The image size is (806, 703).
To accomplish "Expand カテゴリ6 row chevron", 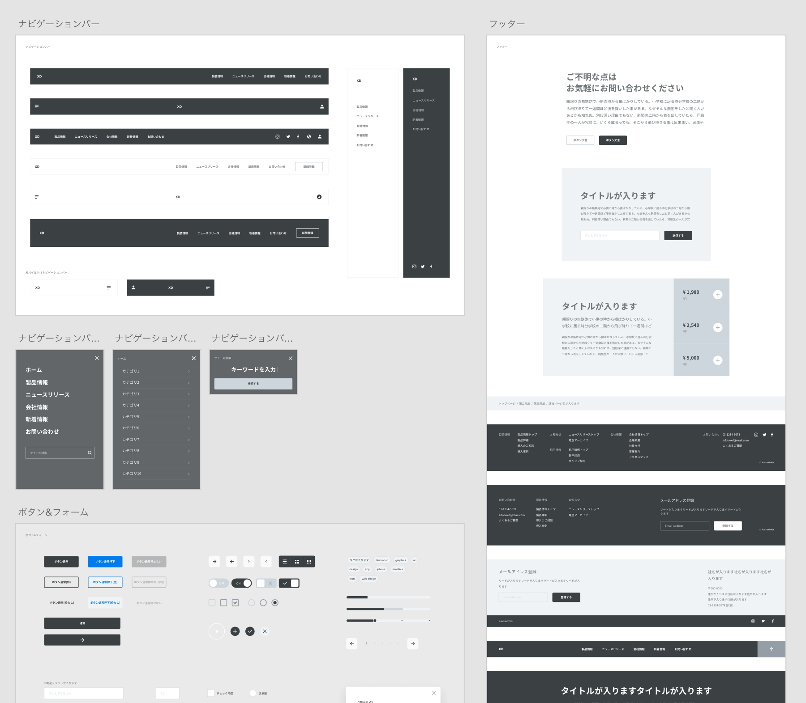I will point(189,428).
